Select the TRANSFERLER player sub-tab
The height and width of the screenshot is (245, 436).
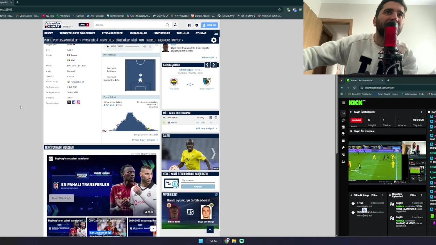tap(107, 40)
